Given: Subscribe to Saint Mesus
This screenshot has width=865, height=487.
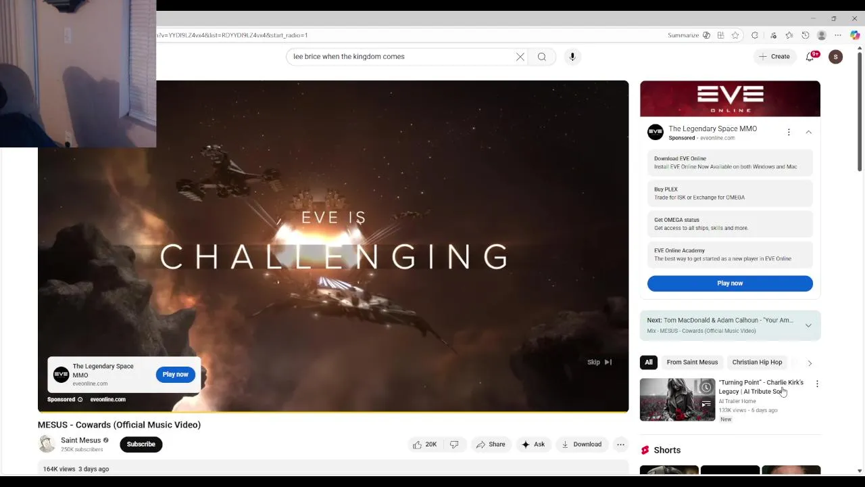Looking at the screenshot, I should (x=141, y=444).
